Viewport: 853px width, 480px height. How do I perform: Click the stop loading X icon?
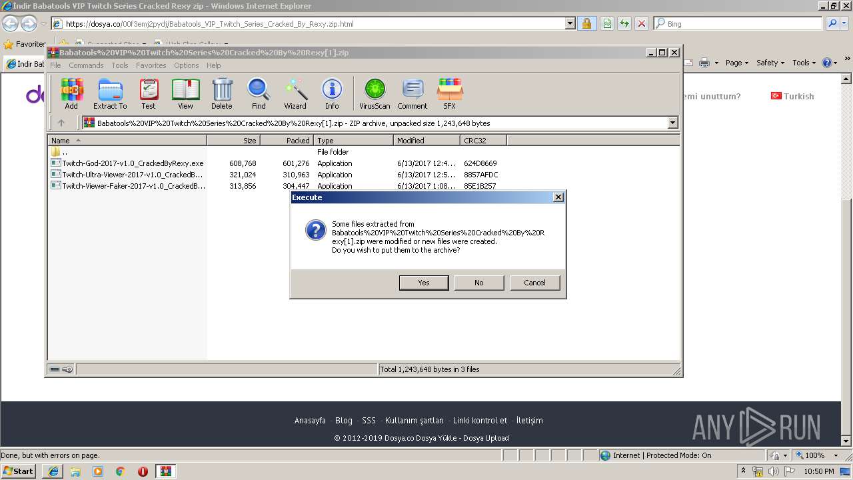tap(641, 23)
